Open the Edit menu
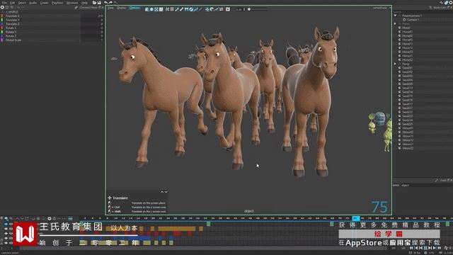 click(13, 3)
